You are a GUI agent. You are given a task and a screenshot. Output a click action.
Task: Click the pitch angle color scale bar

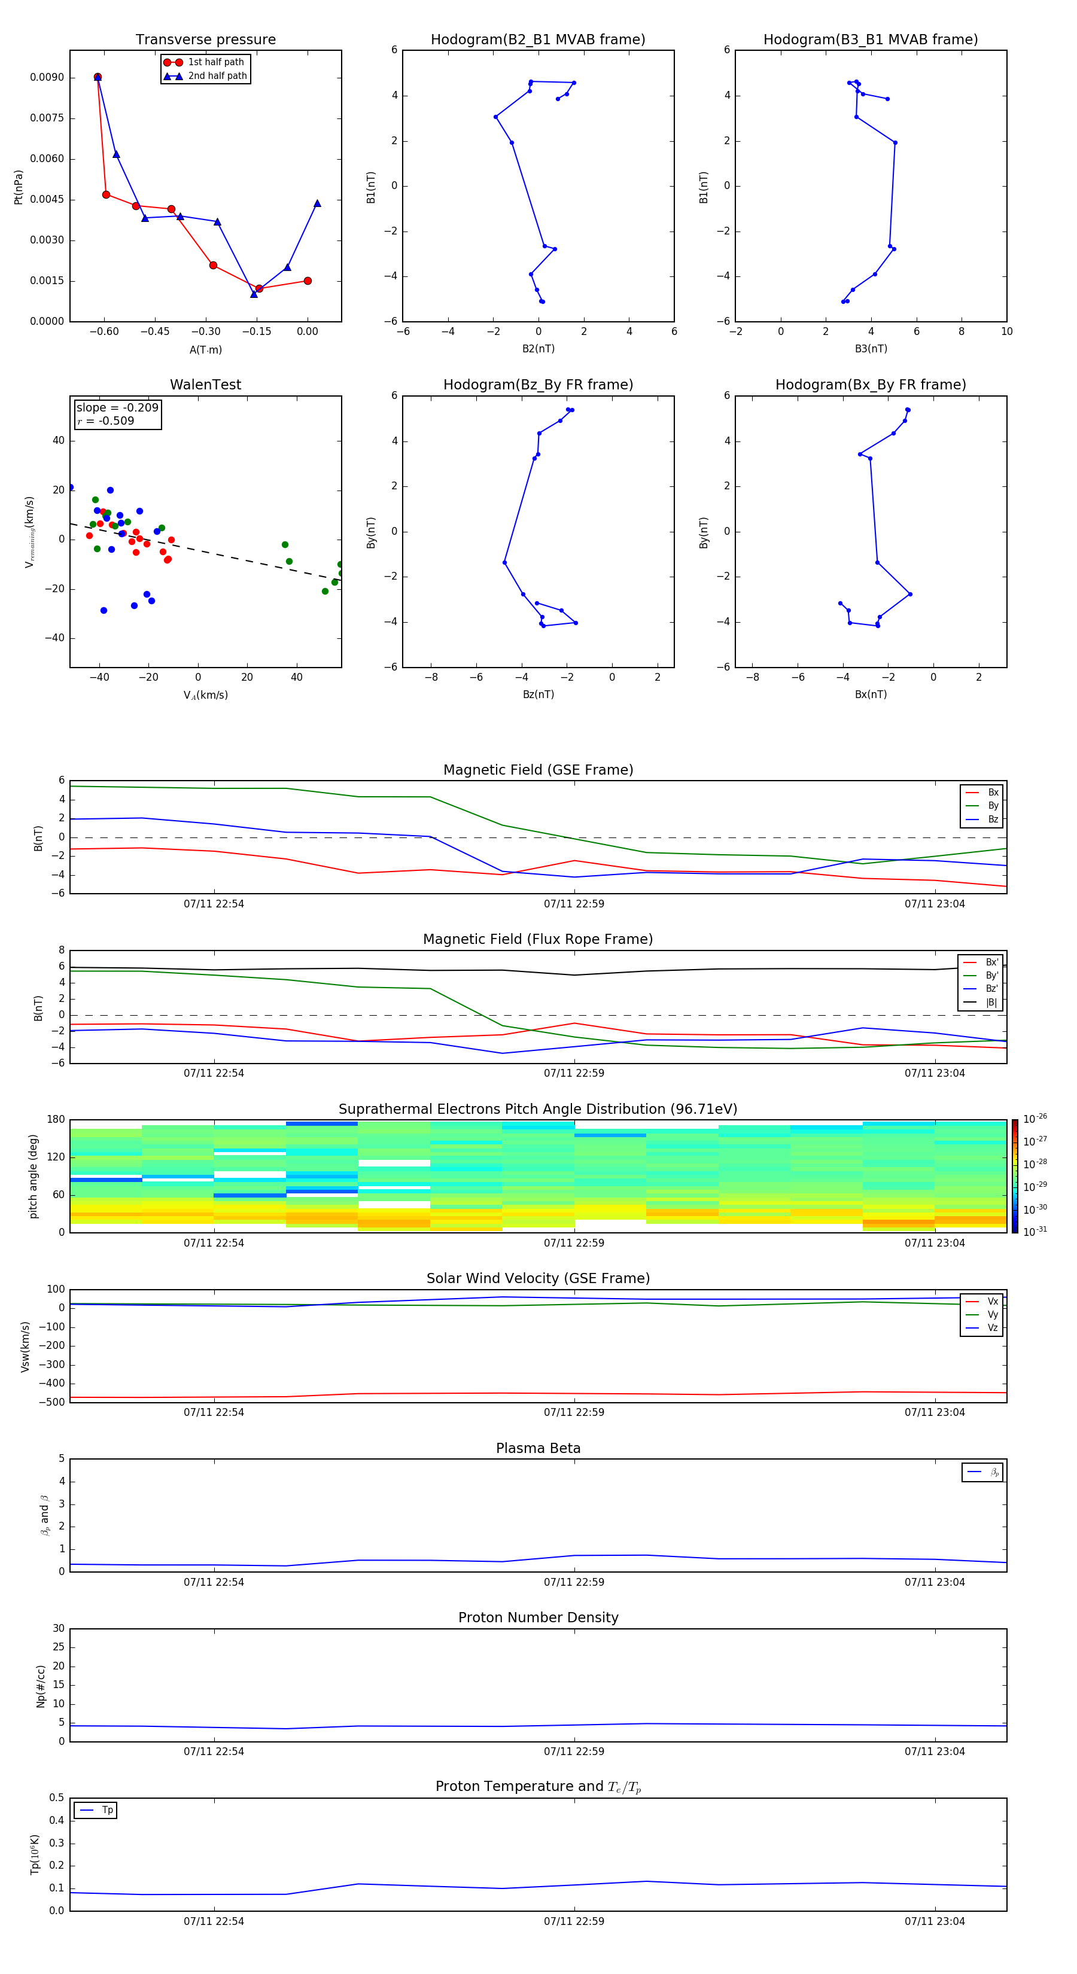point(1015,1175)
